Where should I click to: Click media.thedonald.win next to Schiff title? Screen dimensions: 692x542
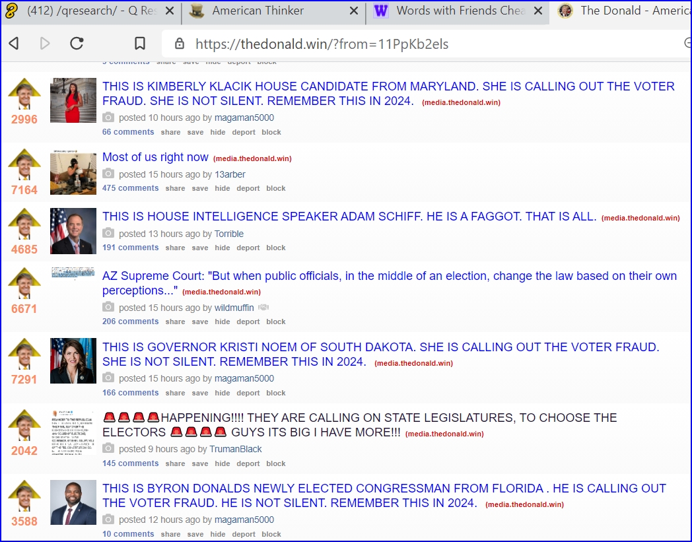point(640,218)
